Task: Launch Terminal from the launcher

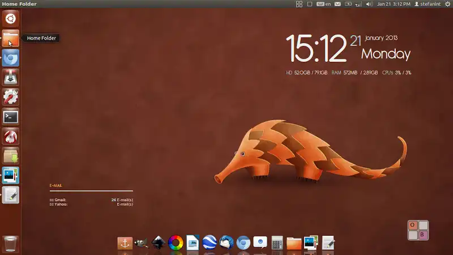Action: coord(10,117)
